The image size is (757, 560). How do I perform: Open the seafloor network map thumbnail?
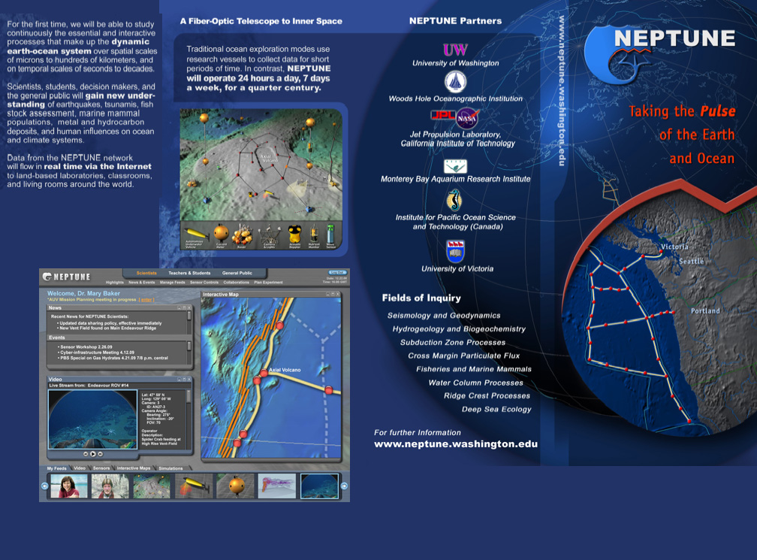click(152, 486)
